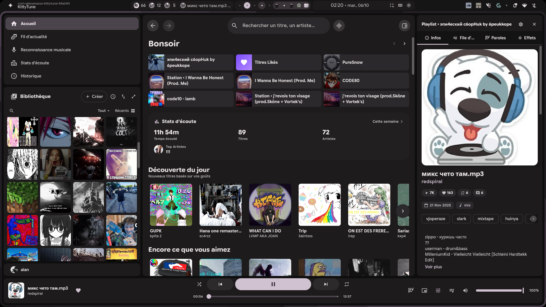Search within the library
Viewport: 546px width, 307px height.
12,111
